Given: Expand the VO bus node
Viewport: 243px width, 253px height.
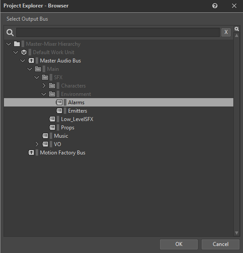Looking at the screenshot, I should click(x=37, y=144).
